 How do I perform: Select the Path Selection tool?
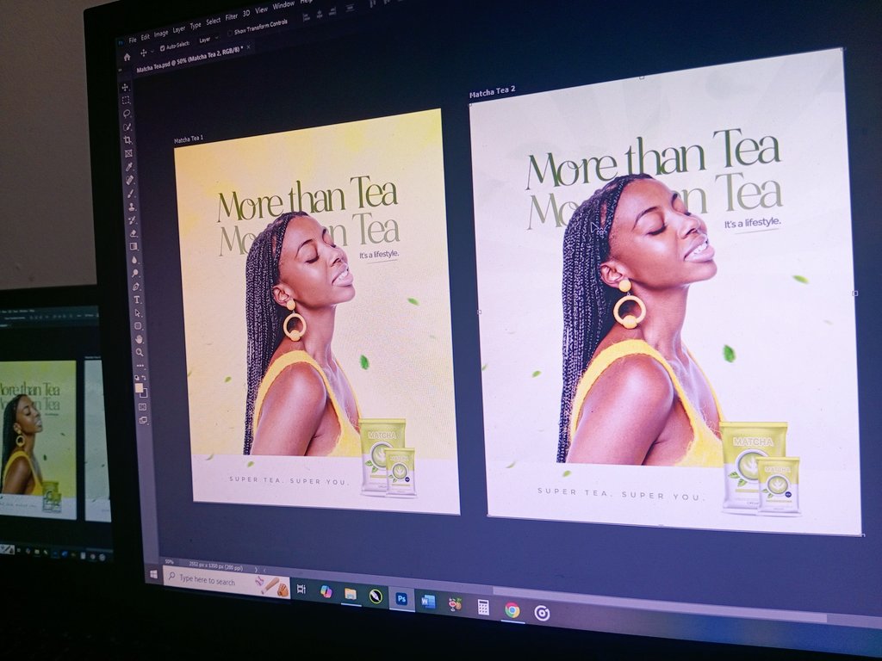(137, 313)
